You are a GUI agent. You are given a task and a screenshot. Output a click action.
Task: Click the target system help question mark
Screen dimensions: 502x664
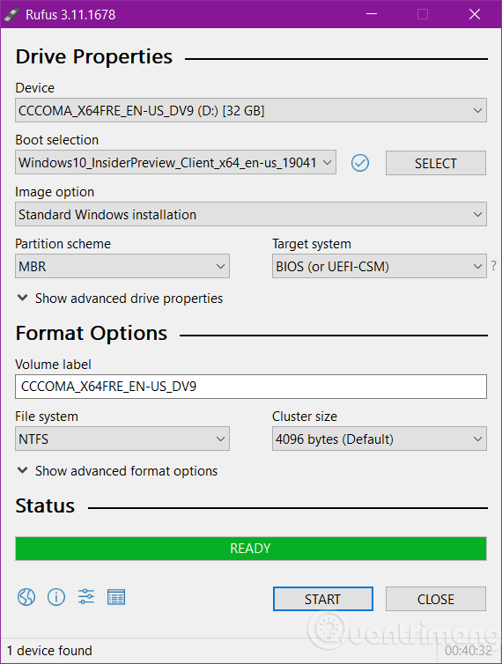click(493, 266)
